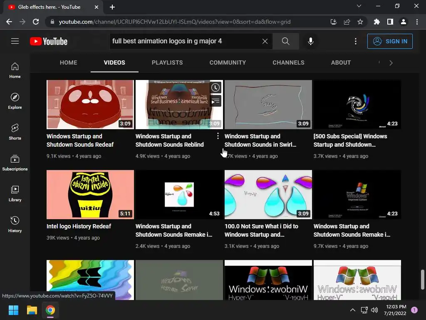Viewport: 426px width, 320px height.
Task: Open the tab search dropdown chevron
Action: (x=359, y=6)
